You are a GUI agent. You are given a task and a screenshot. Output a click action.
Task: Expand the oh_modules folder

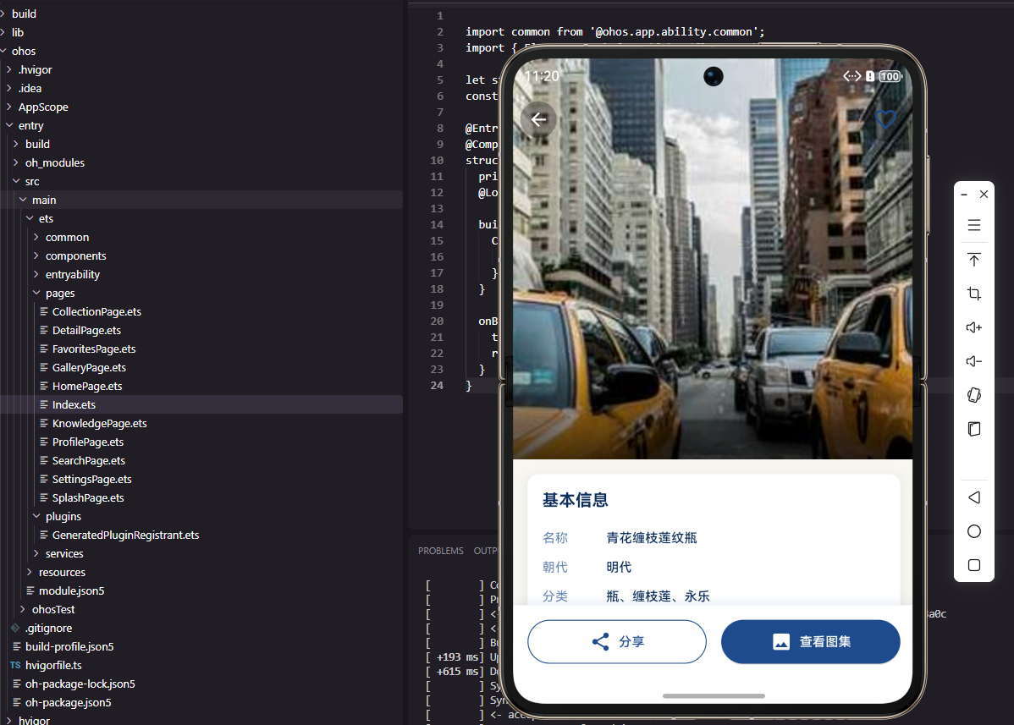[54, 162]
